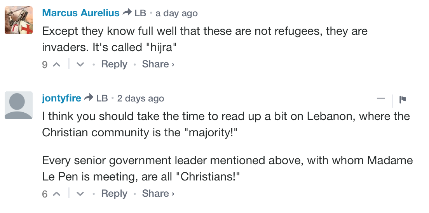Collapse jontyfire's comment thread
This screenshot has width=429, height=213.
(x=381, y=99)
